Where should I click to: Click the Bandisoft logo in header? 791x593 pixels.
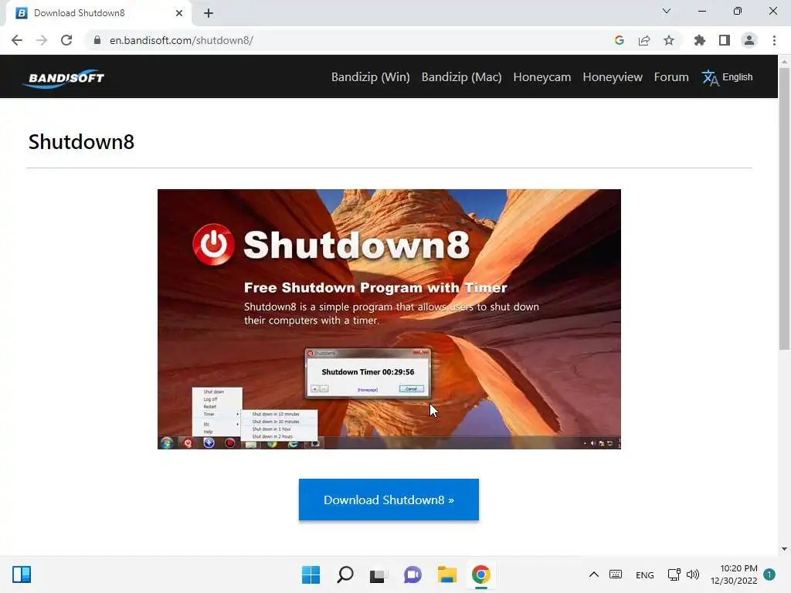pos(63,78)
